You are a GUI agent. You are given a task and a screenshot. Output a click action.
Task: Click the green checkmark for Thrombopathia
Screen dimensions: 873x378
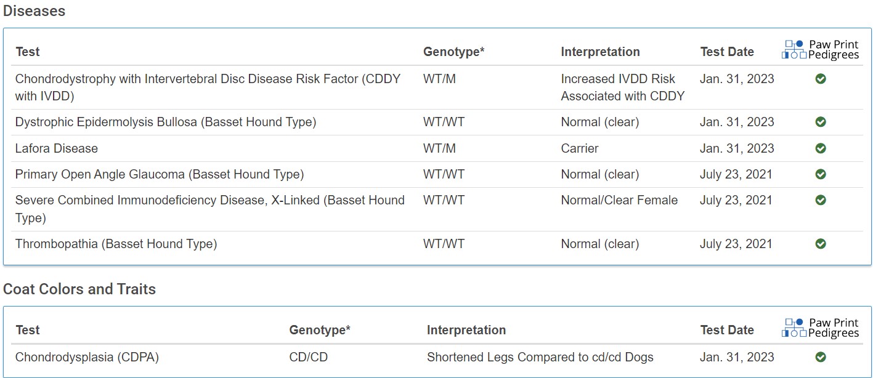tap(820, 244)
